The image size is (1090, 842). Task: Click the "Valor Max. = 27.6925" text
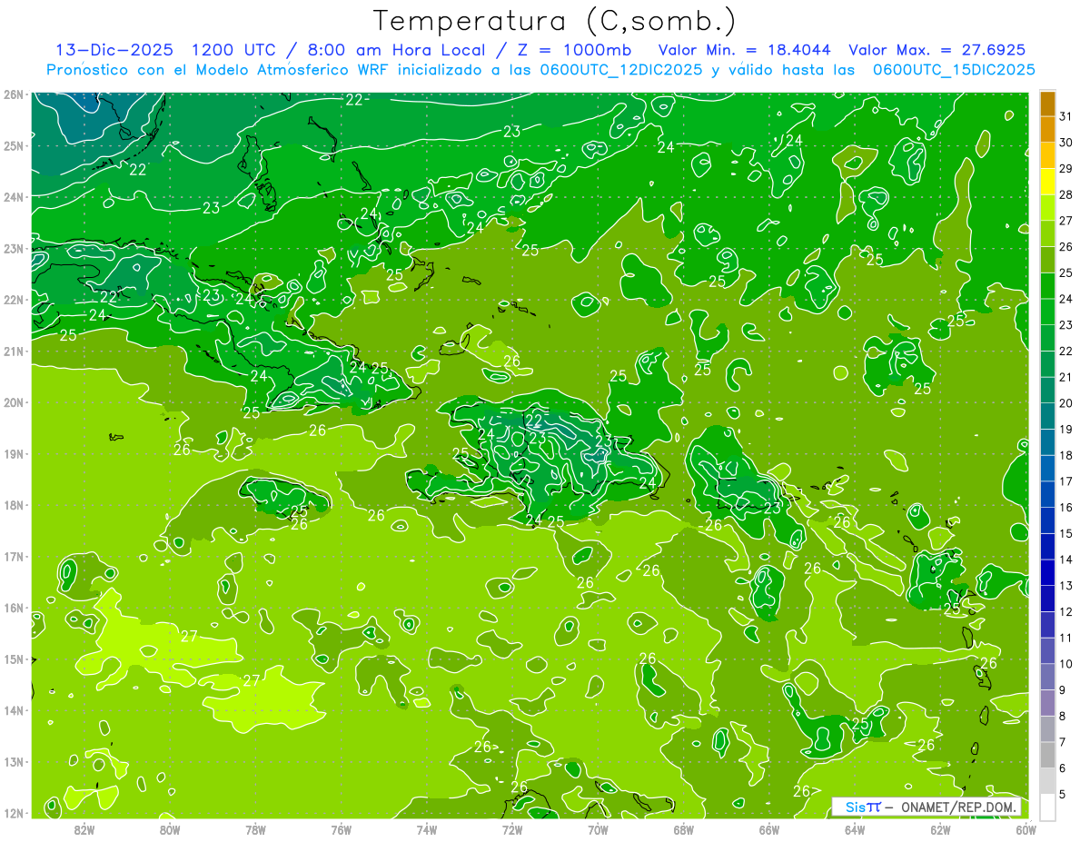tap(939, 50)
